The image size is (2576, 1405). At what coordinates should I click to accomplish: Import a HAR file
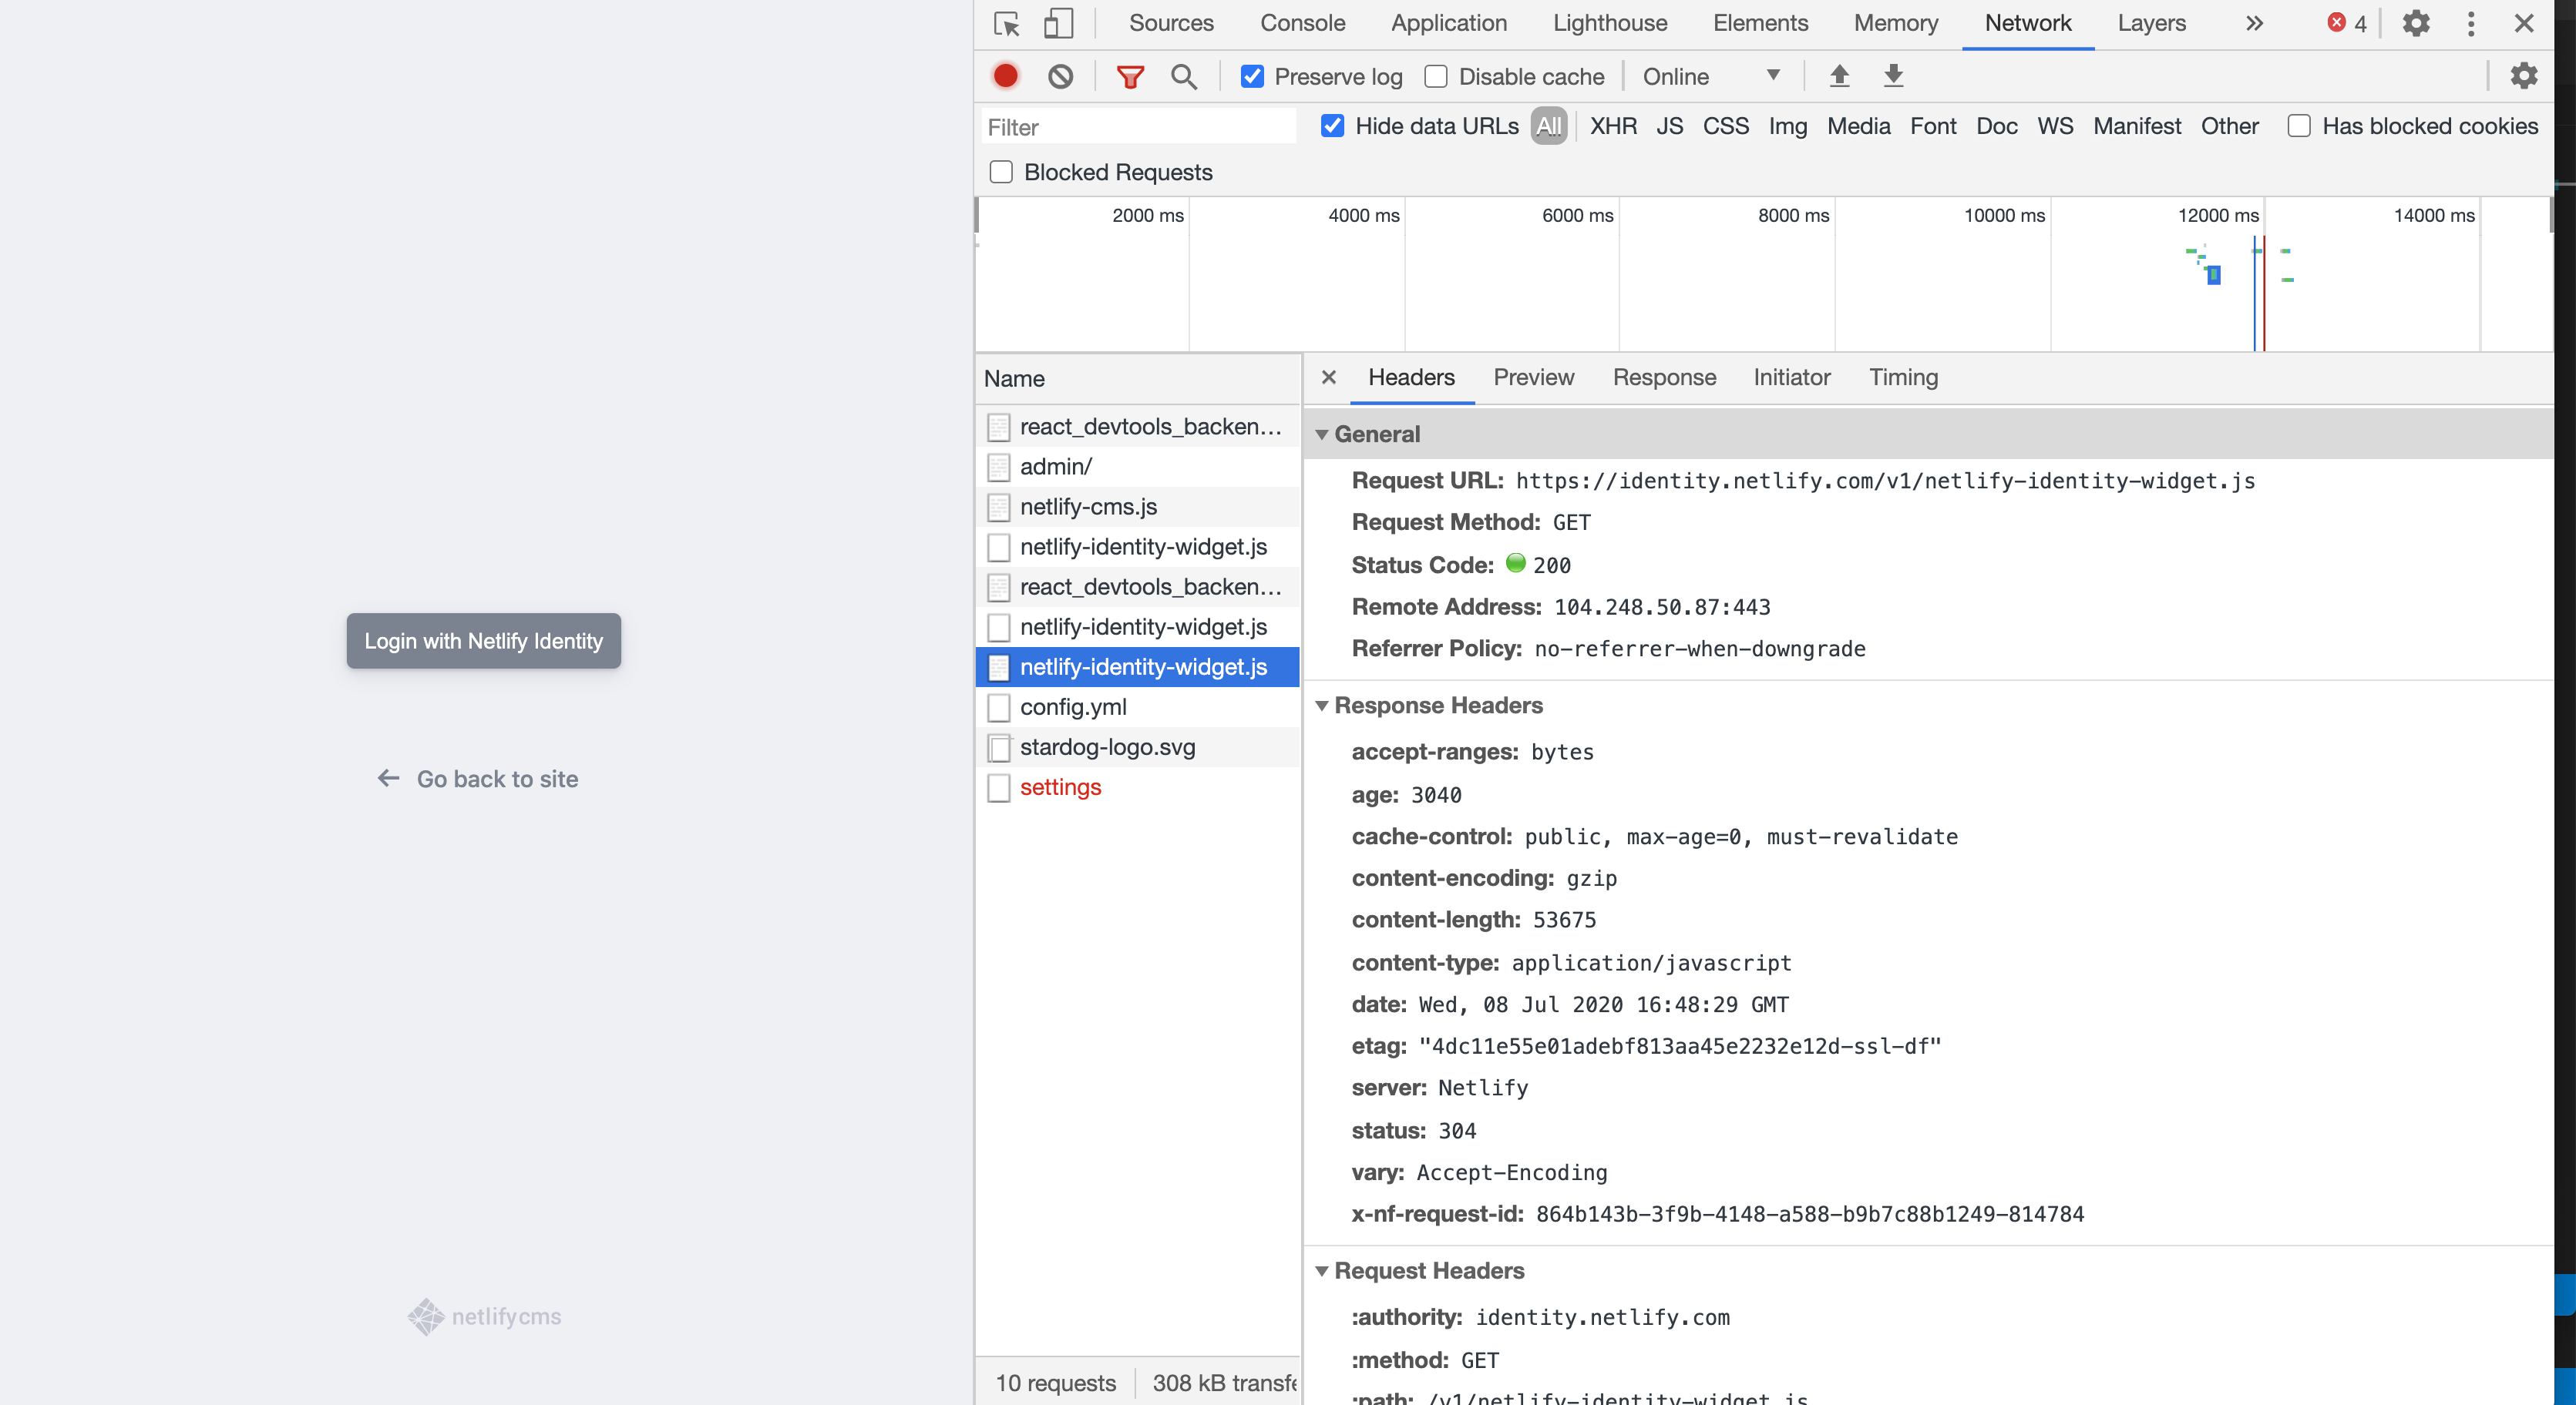click(1840, 76)
